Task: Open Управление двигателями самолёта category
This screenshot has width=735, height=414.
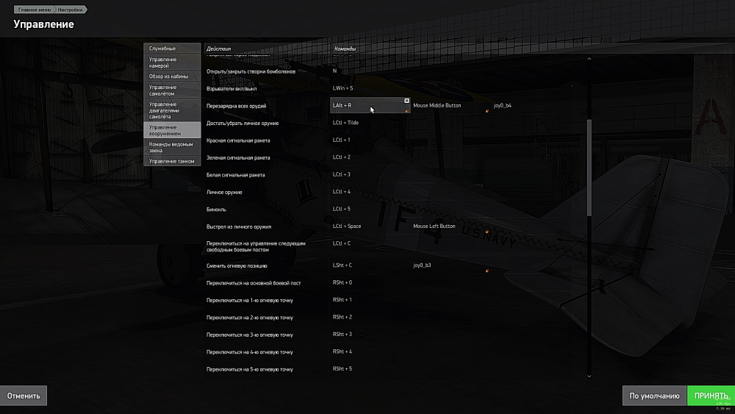Action: pyautogui.click(x=172, y=110)
